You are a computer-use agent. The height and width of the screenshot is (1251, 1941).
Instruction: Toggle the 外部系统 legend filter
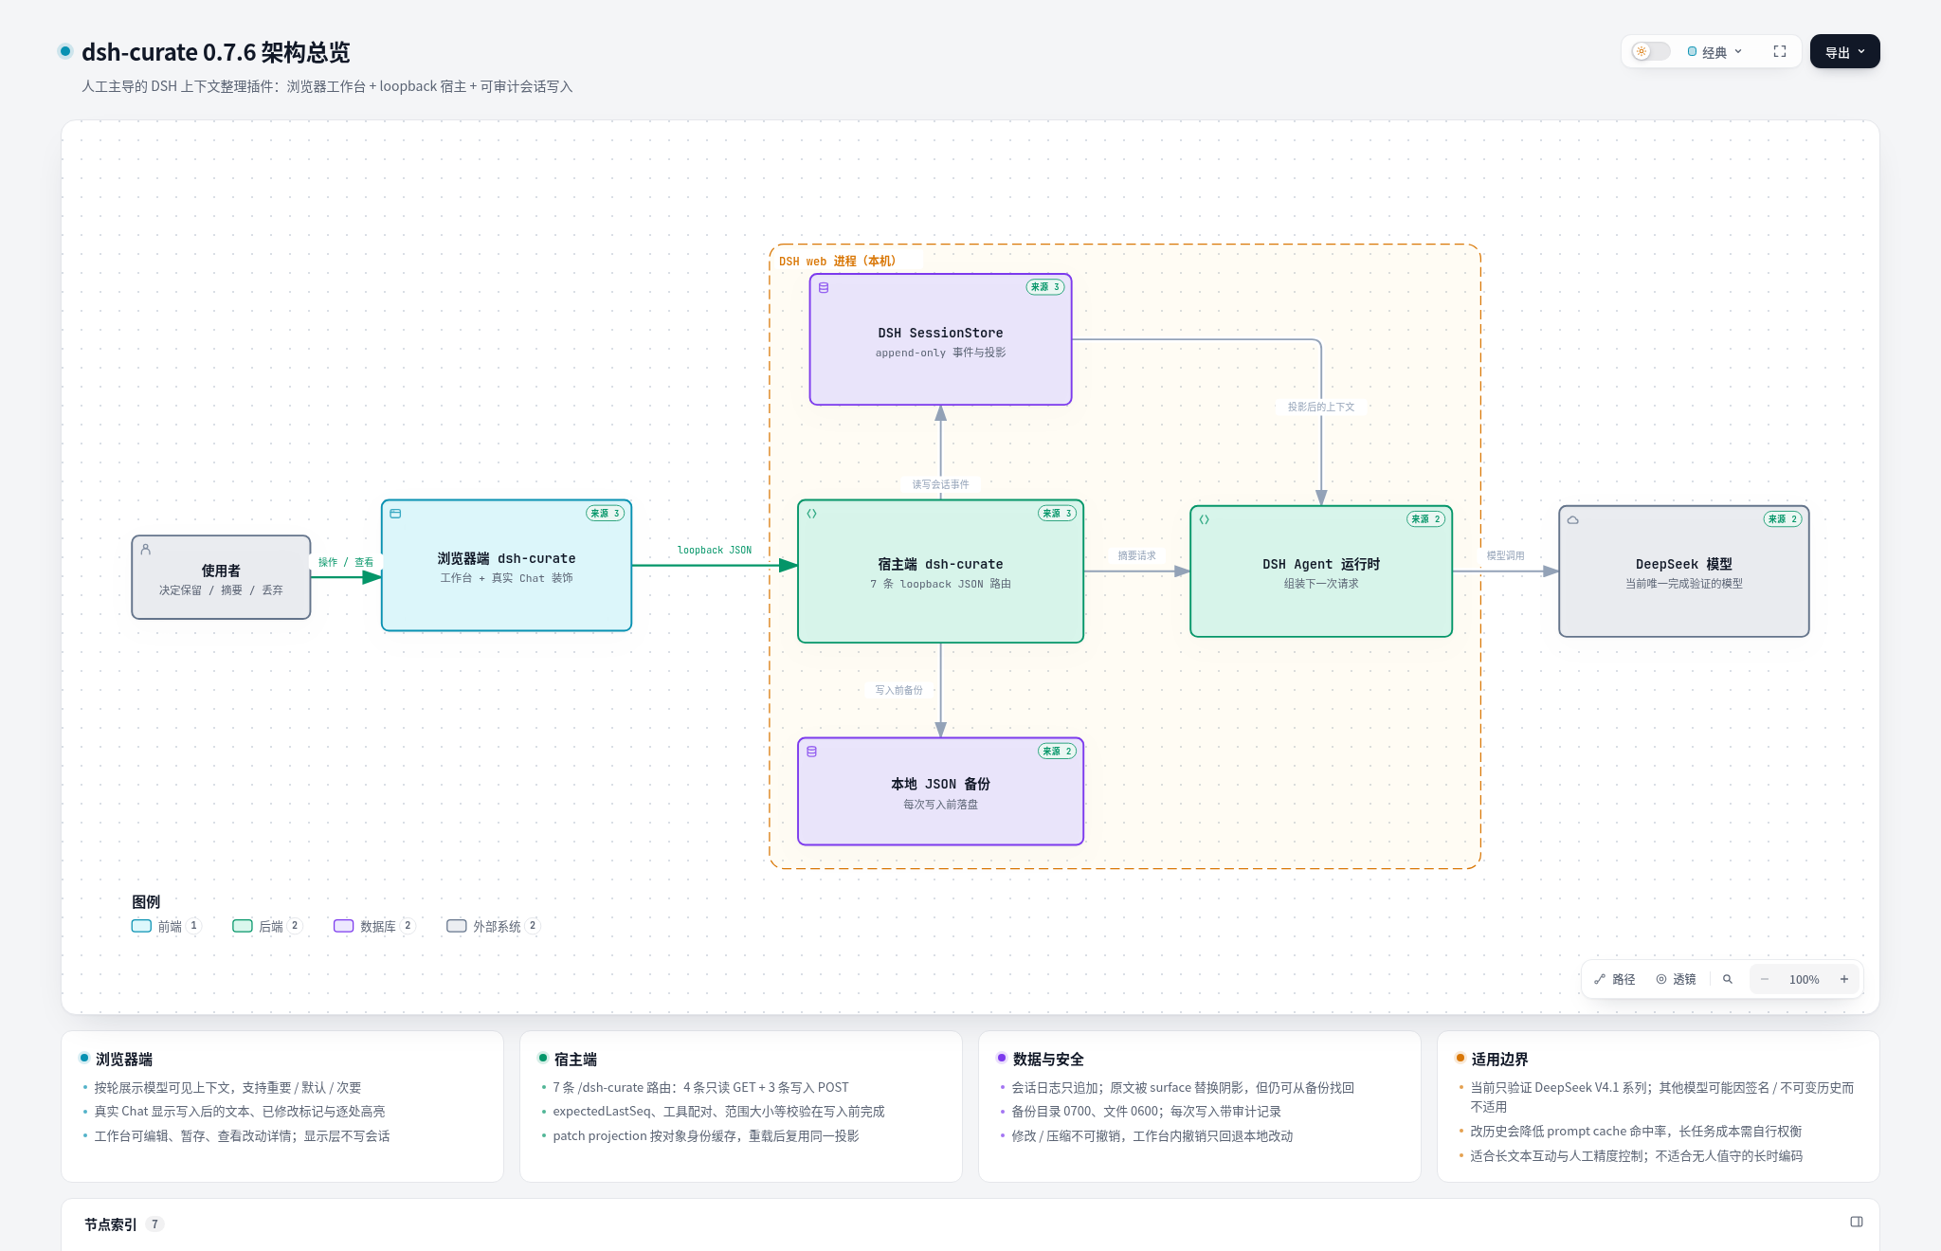pos(494,926)
